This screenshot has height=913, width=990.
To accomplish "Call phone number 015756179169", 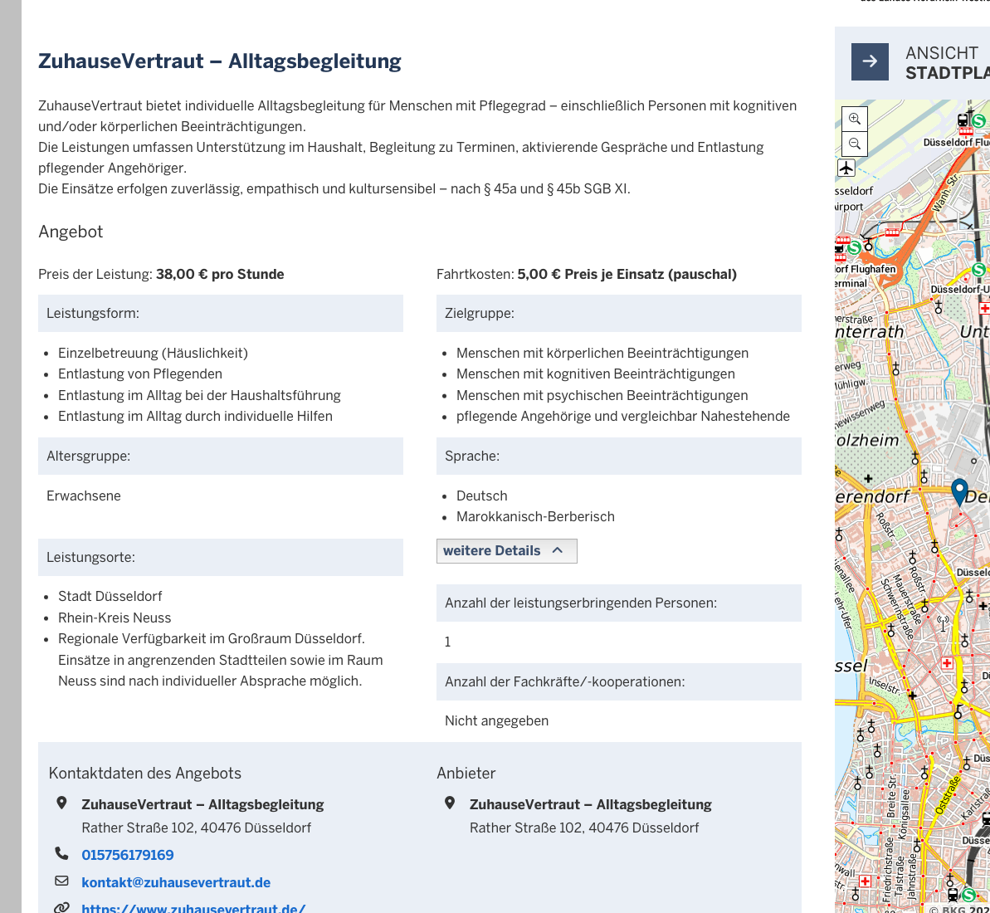I will [128, 855].
